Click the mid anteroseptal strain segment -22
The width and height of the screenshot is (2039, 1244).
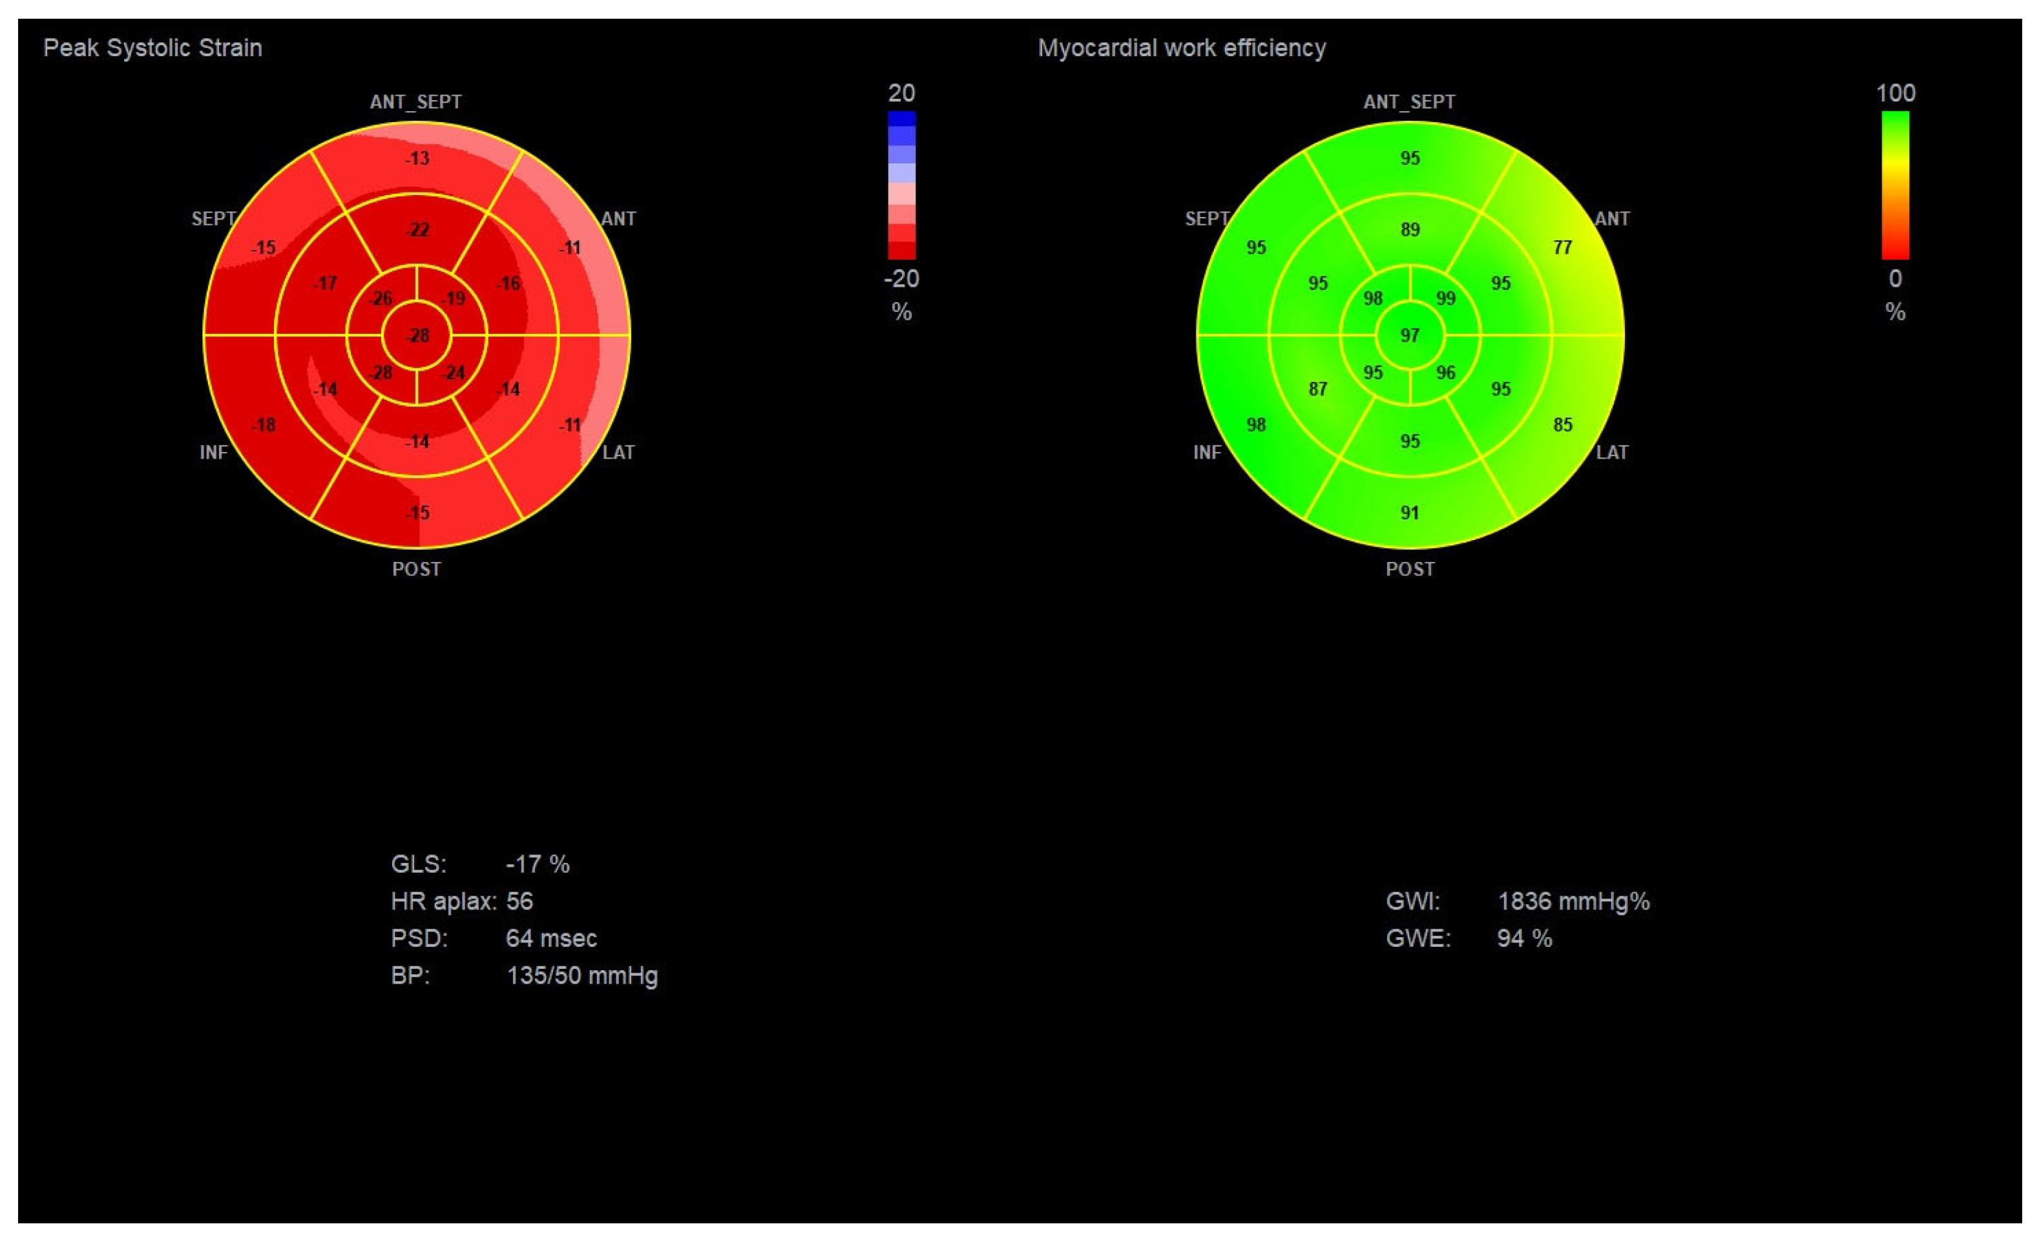coord(417,229)
